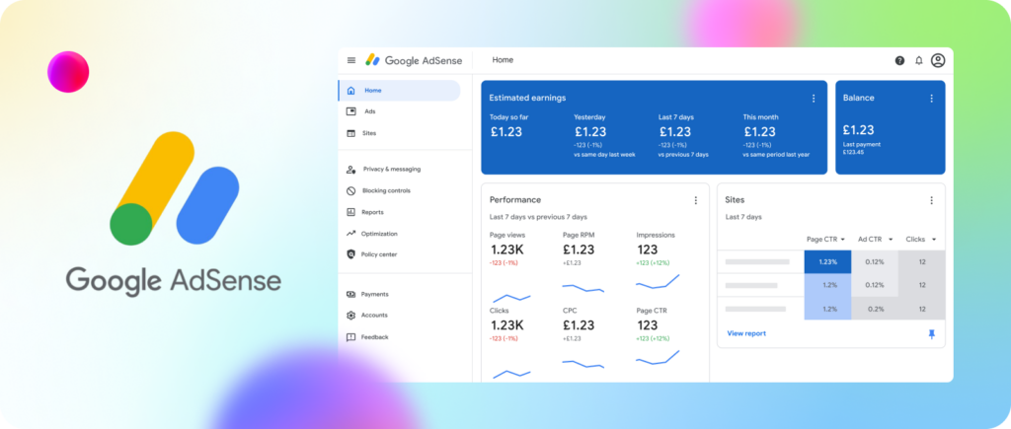
Task: Click the Google AdSense logo in header
Action: tap(414, 60)
